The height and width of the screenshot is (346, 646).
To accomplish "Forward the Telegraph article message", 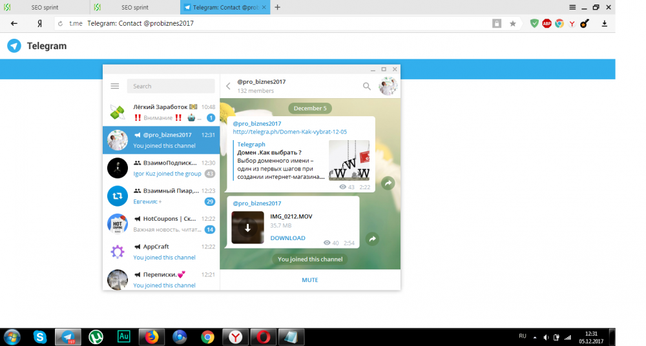I will [388, 183].
